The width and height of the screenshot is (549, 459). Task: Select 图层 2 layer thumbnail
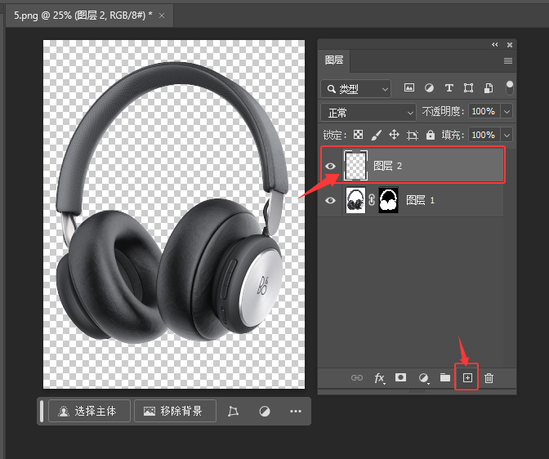[355, 165]
